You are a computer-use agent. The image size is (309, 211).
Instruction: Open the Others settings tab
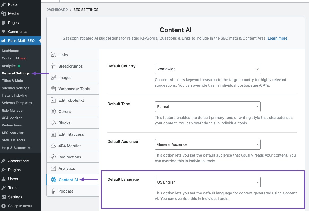point(65,112)
